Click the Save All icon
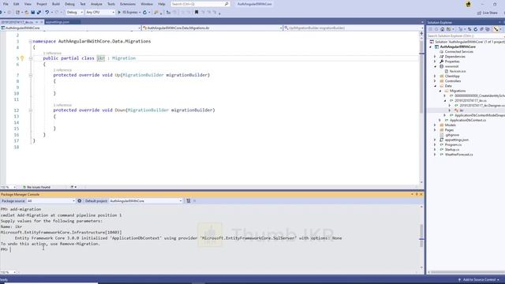Image resolution: width=505 pixels, height=284 pixels. point(39,13)
